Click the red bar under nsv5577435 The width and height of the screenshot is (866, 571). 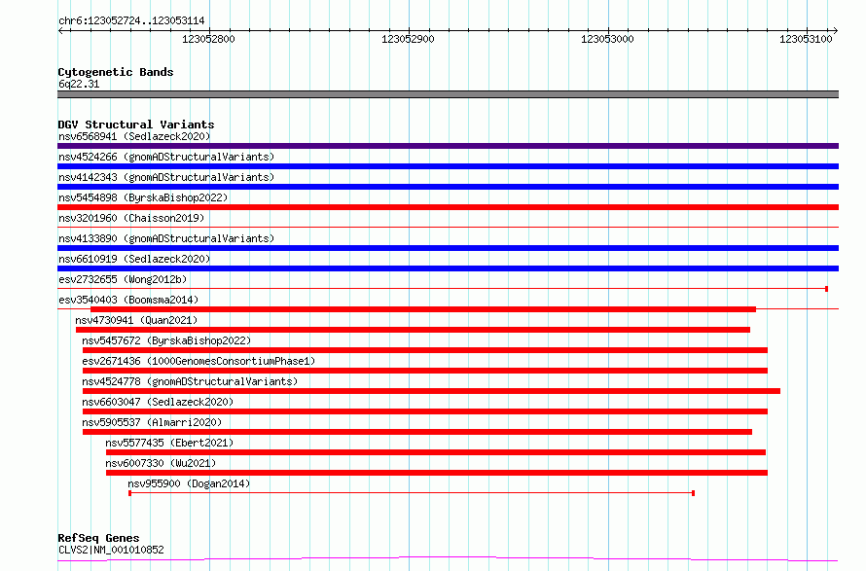coord(436,452)
